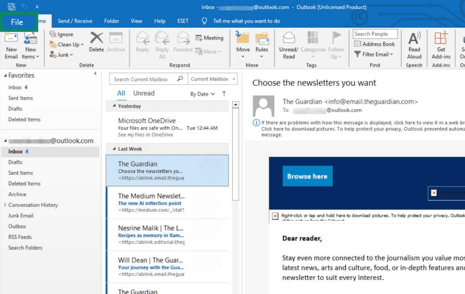Click the download pictures info bar
The width and height of the screenshot is (465, 294).
tap(359, 129)
